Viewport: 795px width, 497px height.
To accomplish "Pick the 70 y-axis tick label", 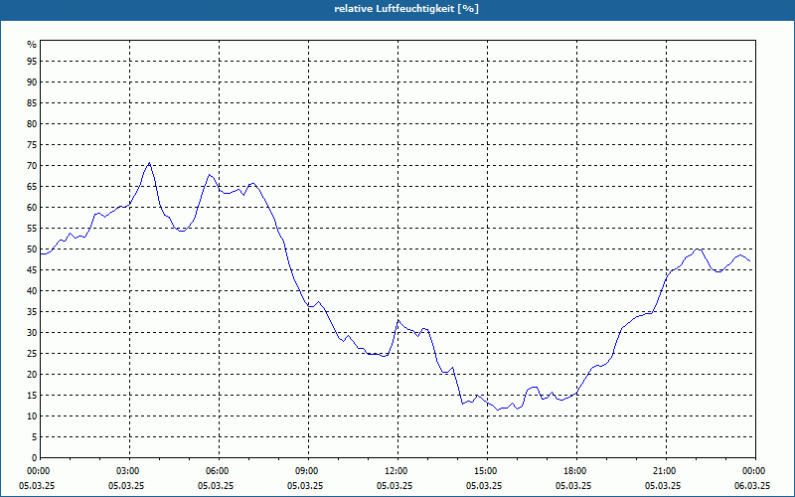I will click(x=32, y=166).
